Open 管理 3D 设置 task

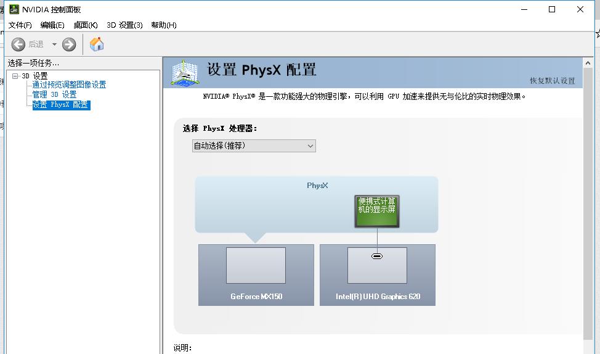click(x=54, y=94)
